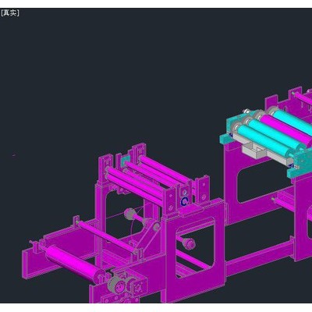Image resolution: width=312 pixels, height=312 pixels.
Task: Pick the top roller of the center roller stack
Action: coord(165,168)
